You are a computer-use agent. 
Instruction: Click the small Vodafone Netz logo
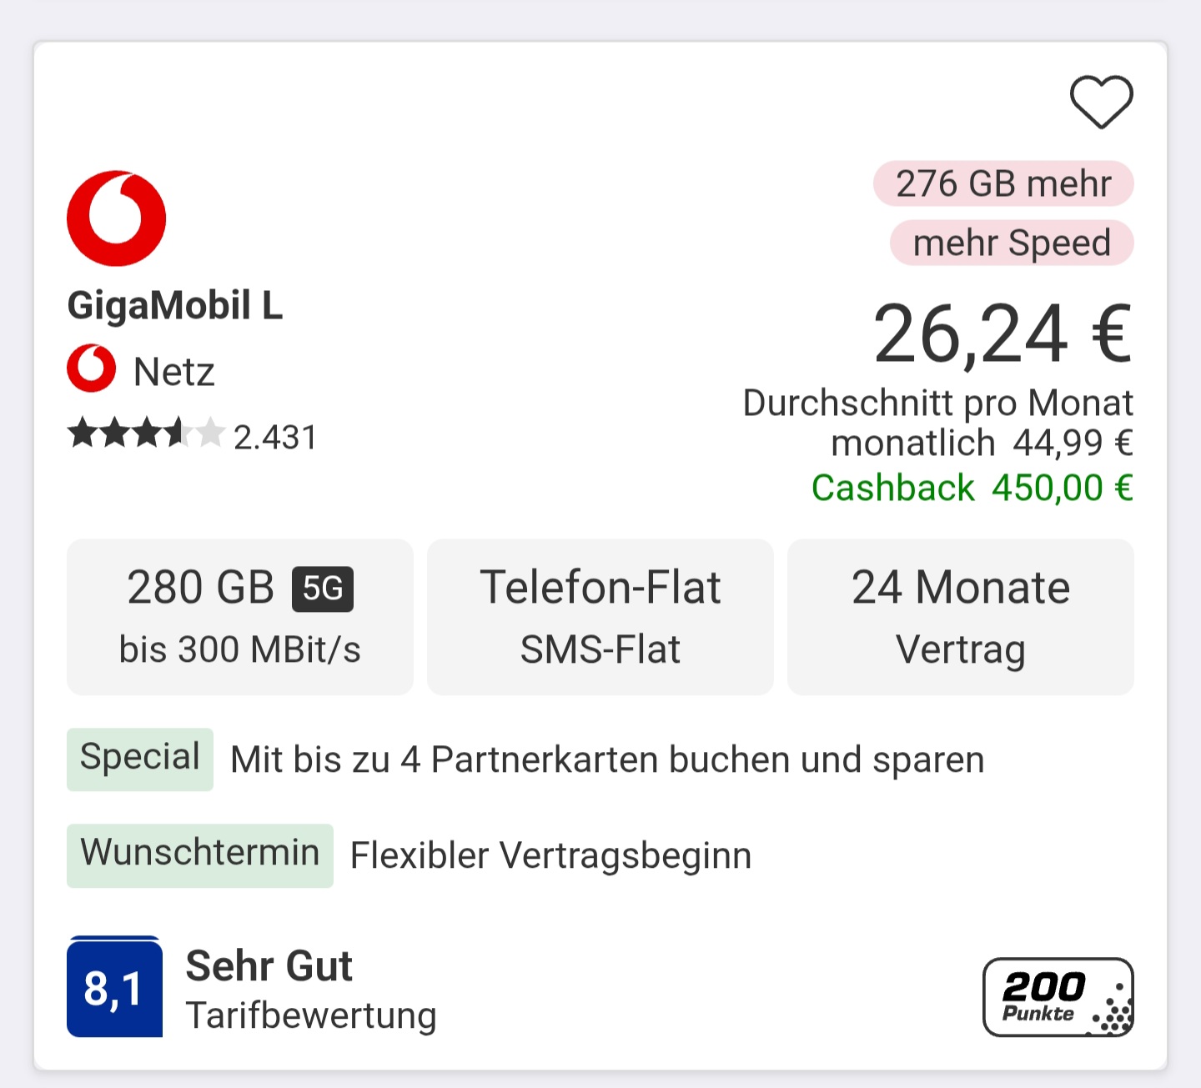[92, 369]
